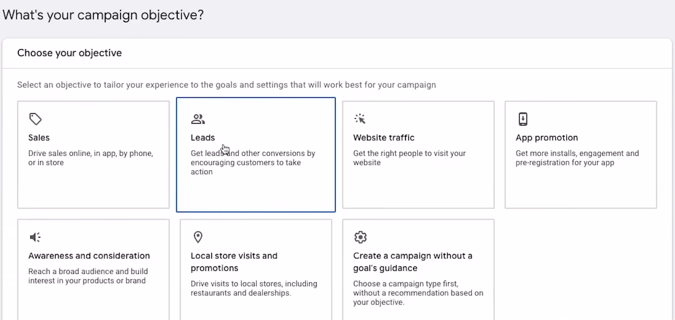Viewport: 675px width, 320px height.
Task: Click 'Drive visits to local stores' description
Action: pyautogui.click(x=254, y=288)
